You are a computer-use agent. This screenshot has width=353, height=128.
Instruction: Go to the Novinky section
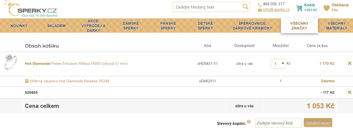click(19, 26)
